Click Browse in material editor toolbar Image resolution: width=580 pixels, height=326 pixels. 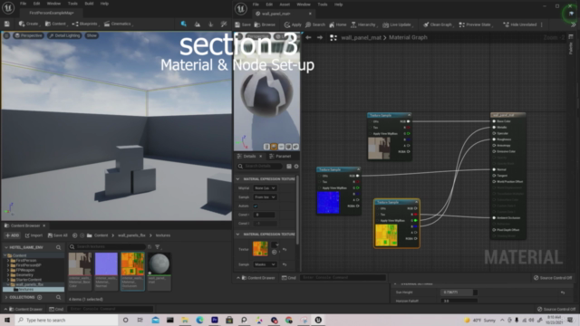(265, 24)
